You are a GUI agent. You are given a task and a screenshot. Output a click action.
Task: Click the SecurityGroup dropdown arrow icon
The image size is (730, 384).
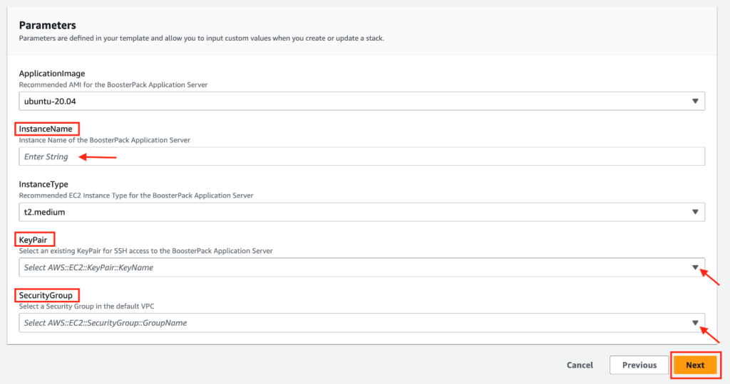pos(695,323)
